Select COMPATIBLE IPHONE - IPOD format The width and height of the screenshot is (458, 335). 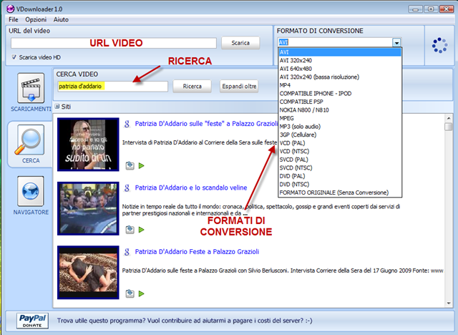click(x=340, y=94)
